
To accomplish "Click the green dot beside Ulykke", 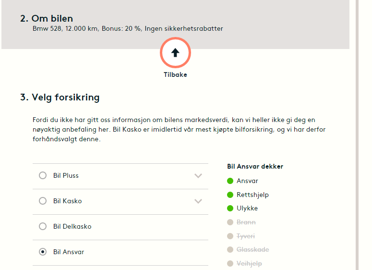I will point(230,209).
